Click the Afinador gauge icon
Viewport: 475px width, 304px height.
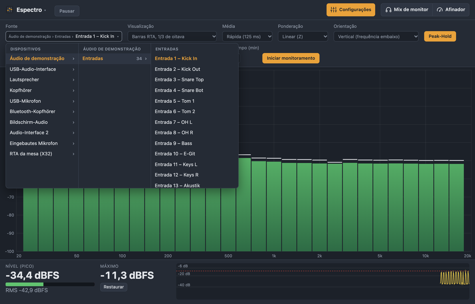pyautogui.click(x=440, y=10)
